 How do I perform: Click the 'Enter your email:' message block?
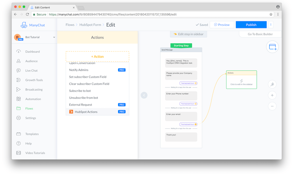pos(181,116)
